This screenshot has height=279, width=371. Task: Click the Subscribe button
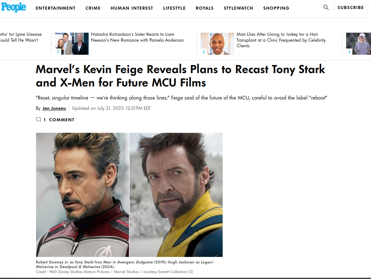point(350,7)
